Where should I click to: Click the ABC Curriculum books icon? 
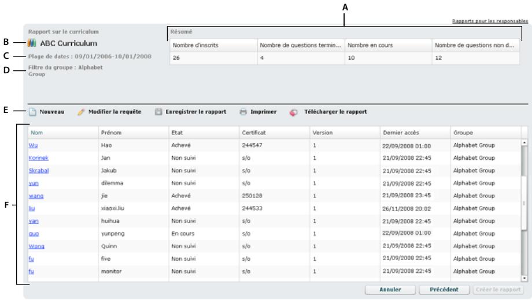click(32, 43)
